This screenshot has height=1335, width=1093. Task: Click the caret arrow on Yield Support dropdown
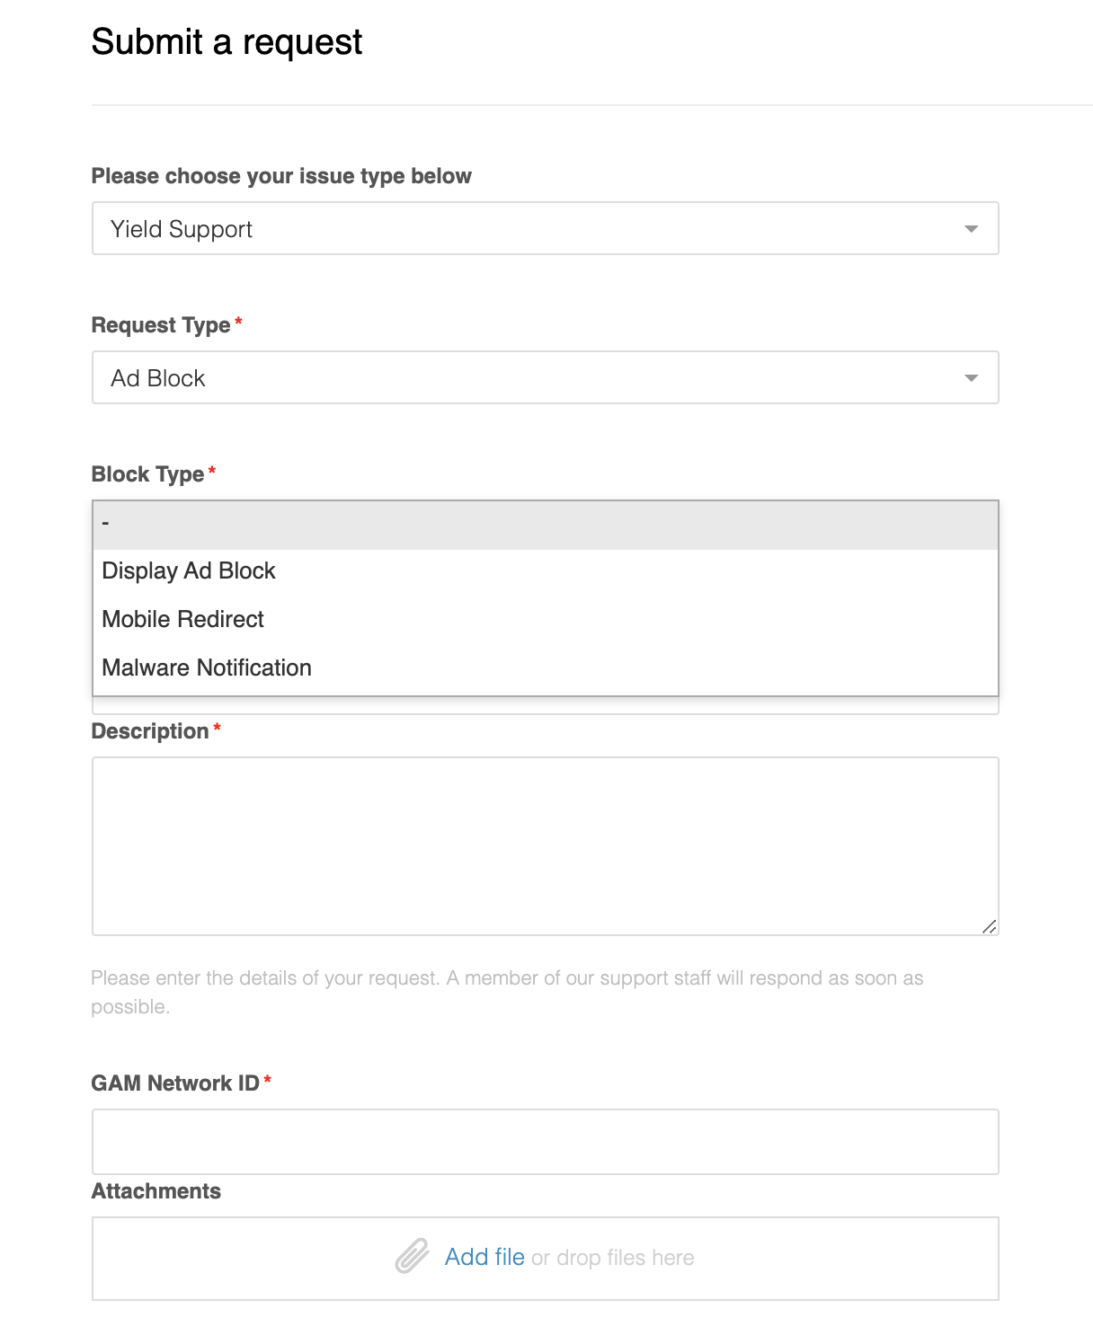tap(971, 229)
